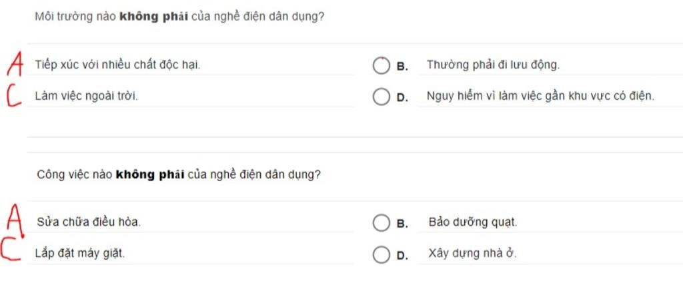This screenshot has height=281, width=683.
Task: Pick answer 'Làm việc ngoài trời'
Action: pyautogui.click(x=86, y=97)
